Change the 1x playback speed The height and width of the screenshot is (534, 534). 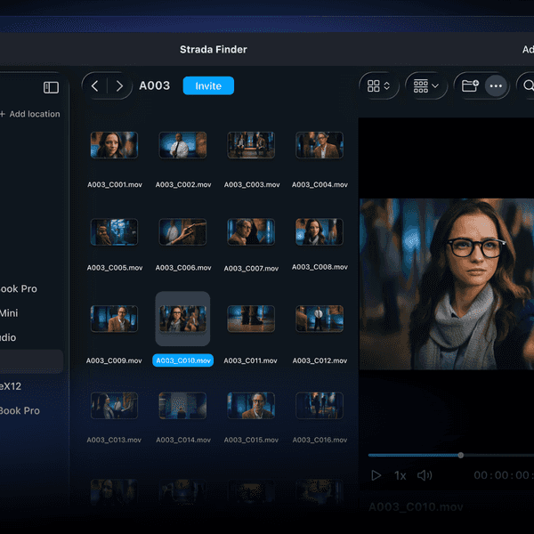[x=400, y=476]
